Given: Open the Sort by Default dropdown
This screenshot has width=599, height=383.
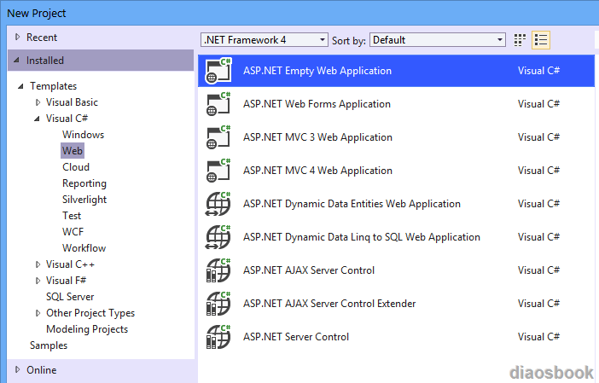Looking at the screenshot, I should click(x=438, y=40).
